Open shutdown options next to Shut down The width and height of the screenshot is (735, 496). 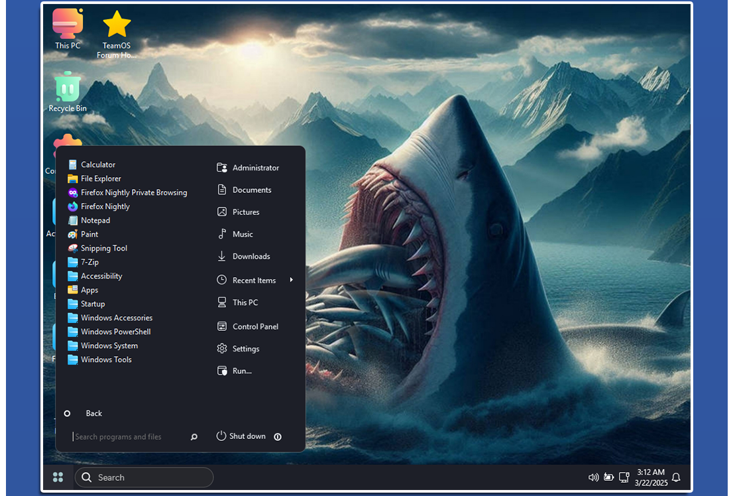pyautogui.click(x=278, y=437)
